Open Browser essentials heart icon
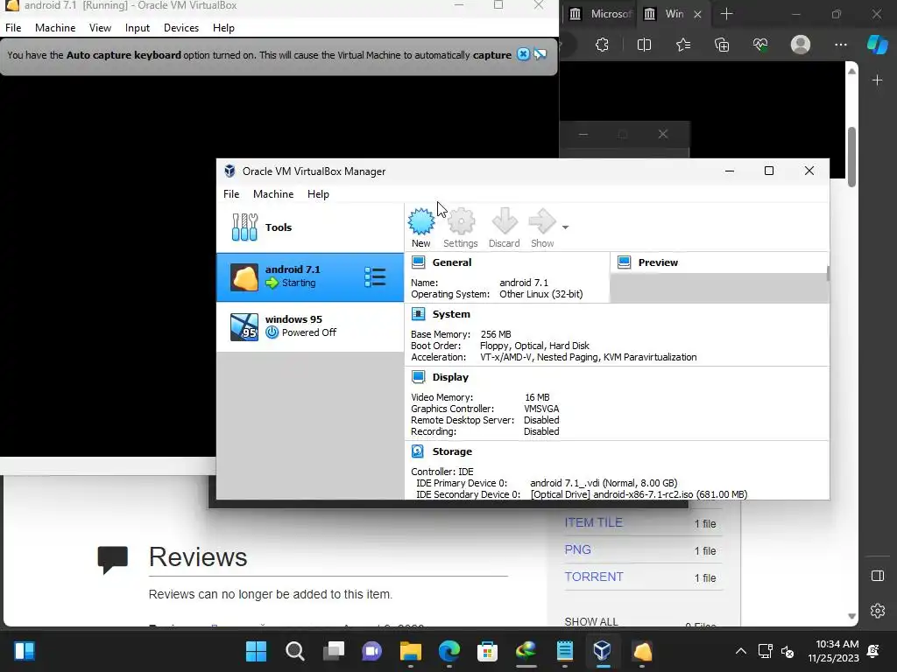The width and height of the screenshot is (897, 672). (x=760, y=45)
